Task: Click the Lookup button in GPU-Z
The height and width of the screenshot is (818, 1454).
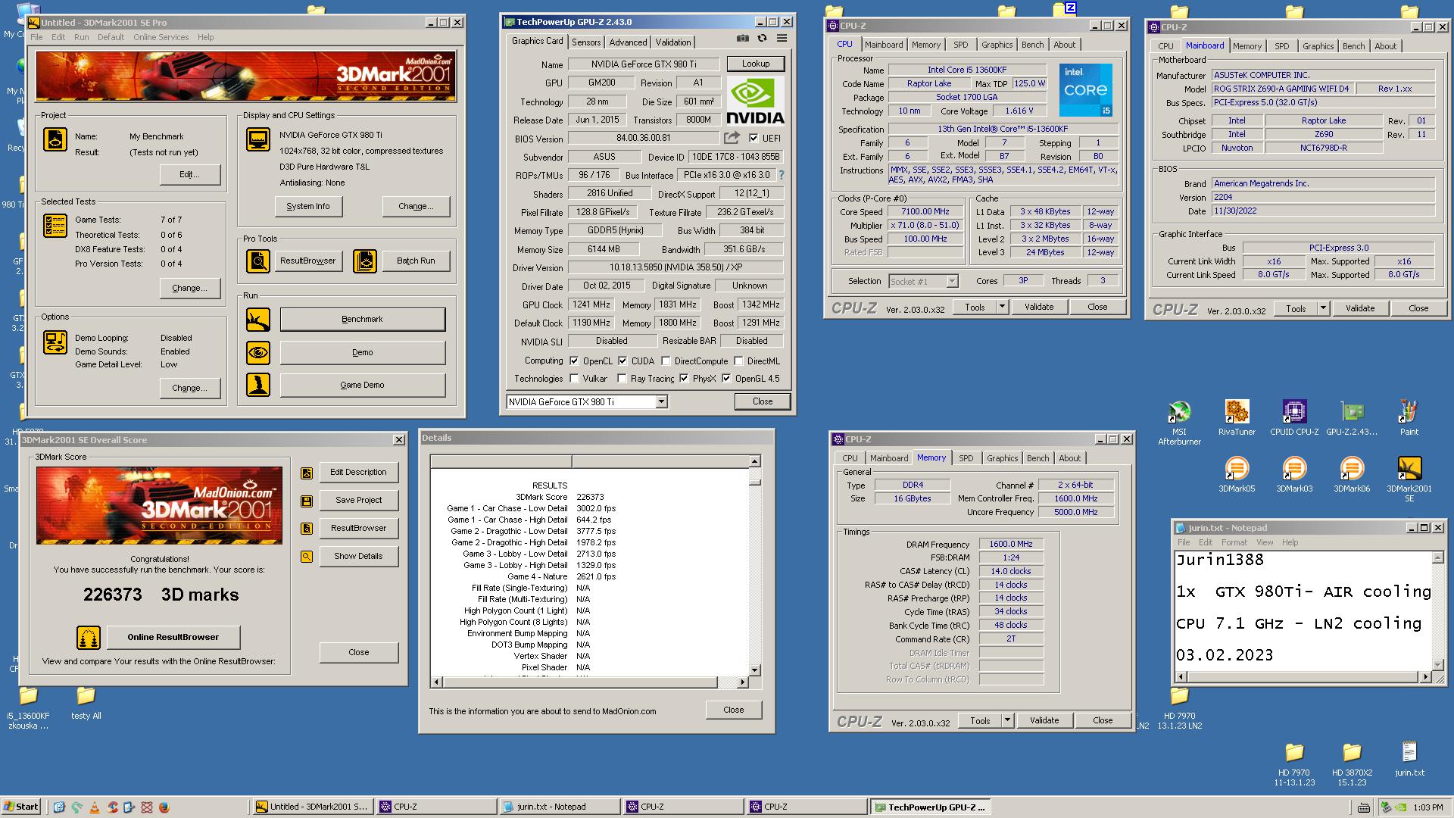Action: (756, 64)
